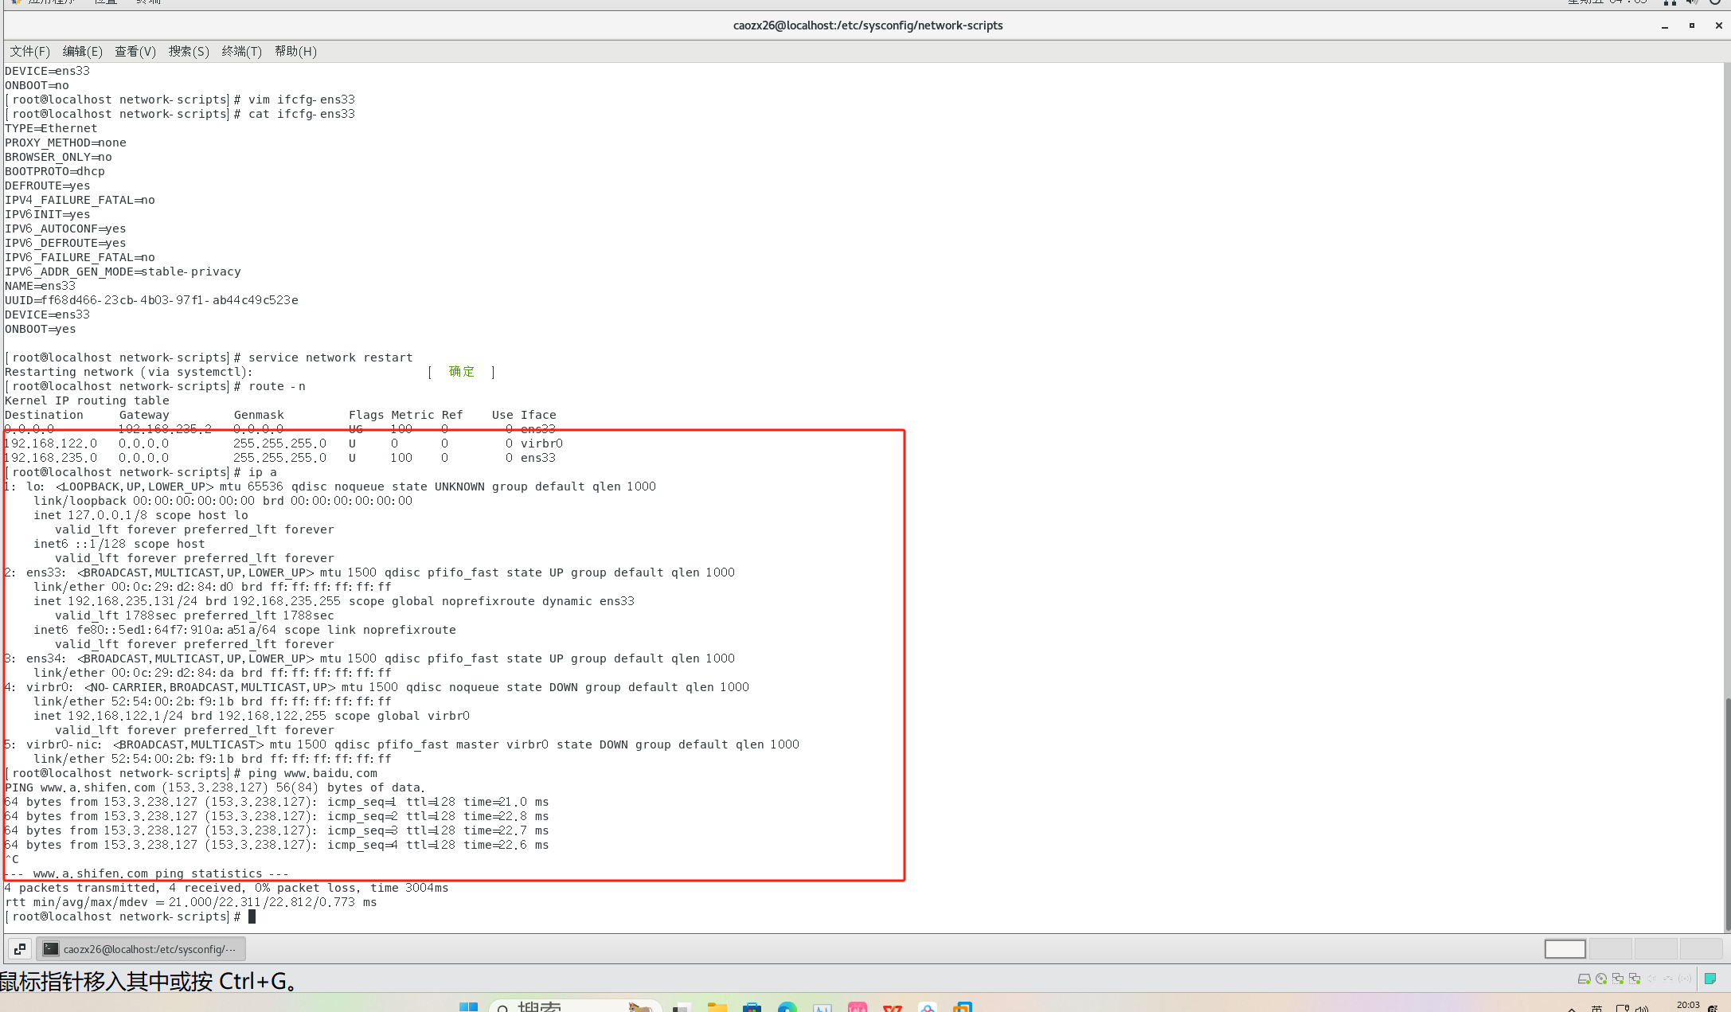1731x1012 pixels.
Task: Open the Windows Start button
Action: (x=468, y=1006)
